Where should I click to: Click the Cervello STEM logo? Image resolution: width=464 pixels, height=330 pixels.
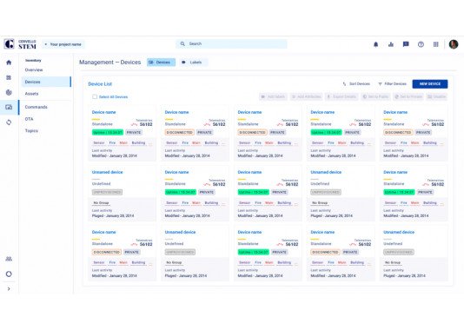pos(20,44)
